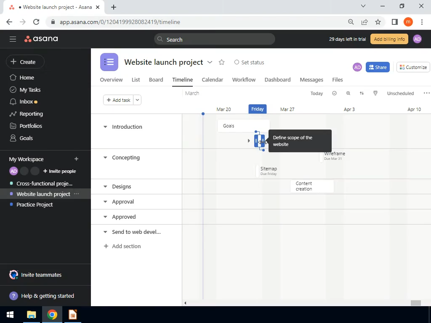Open the Add task dropdown arrow

pyautogui.click(x=137, y=100)
